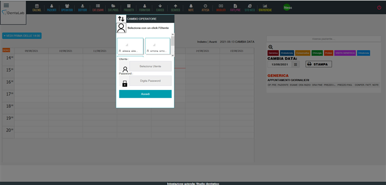The width and height of the screenshot is (386, 185).
Task: Select user card alessia
Action: (130, 46)
